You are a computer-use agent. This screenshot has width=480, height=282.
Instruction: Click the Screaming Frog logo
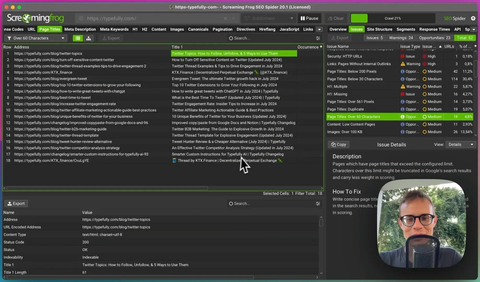(36, 18)
